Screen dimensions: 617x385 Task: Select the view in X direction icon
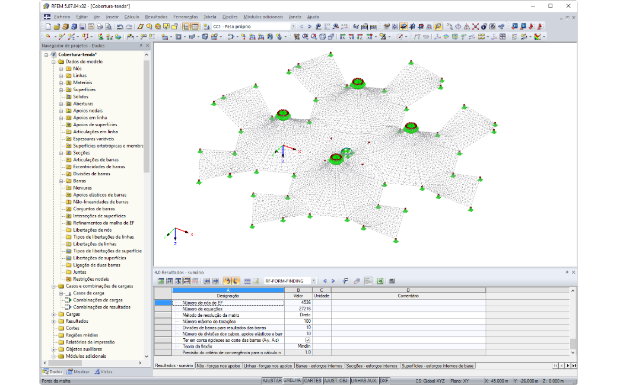tap(342, 37)
